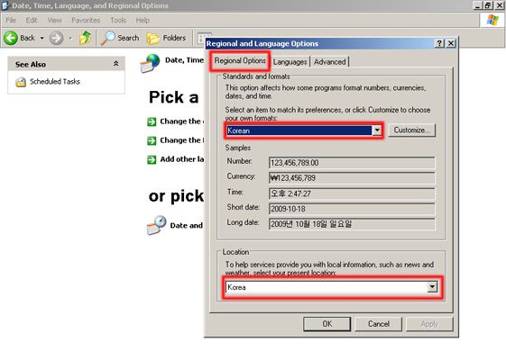Open the Help menu in Explorer window

(x=143, y=21)
